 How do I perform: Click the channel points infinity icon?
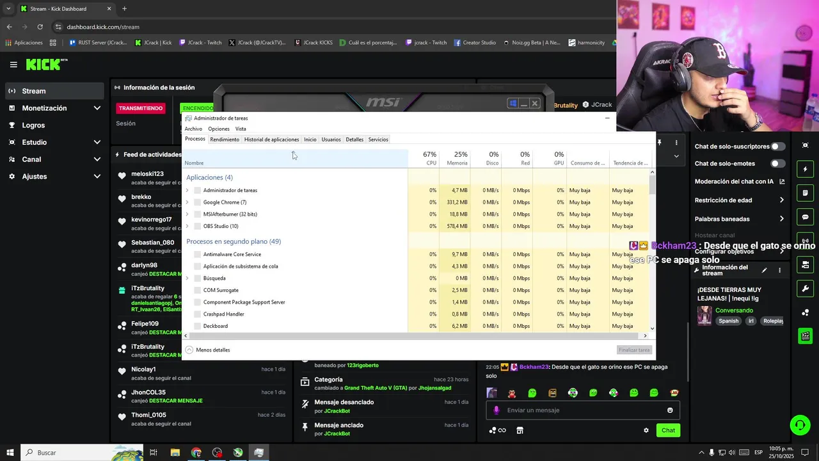click(x=498, y=430)
